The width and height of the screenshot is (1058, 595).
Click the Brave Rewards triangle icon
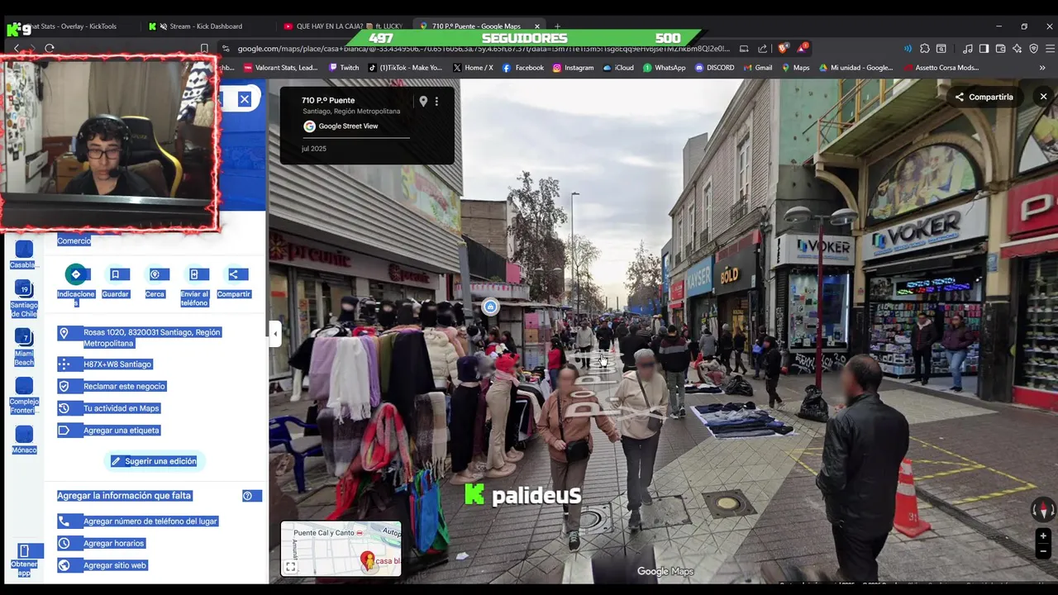point(802,49)
